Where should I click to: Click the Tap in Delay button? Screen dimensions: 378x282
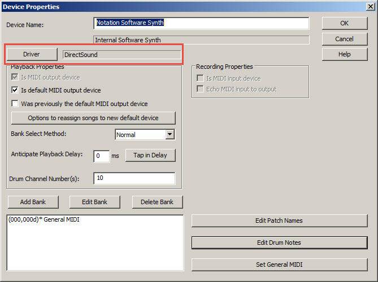[150, 155]
